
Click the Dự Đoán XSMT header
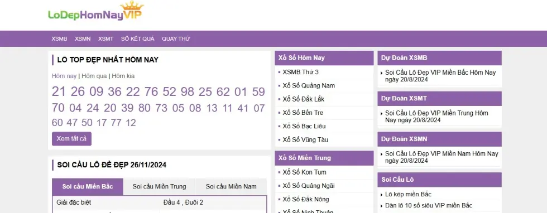click(x=440, y=99)
